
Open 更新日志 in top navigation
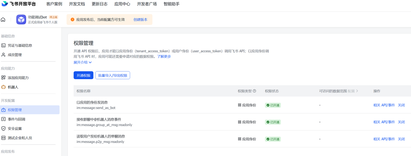[x=100, y=4]
